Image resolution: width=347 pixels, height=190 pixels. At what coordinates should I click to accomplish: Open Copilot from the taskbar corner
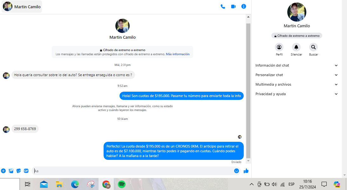(x=337, y=184)
